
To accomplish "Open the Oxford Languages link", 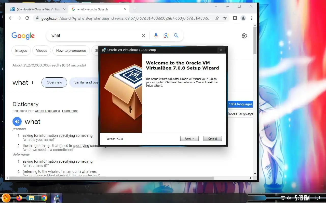I will pos(47,111).
